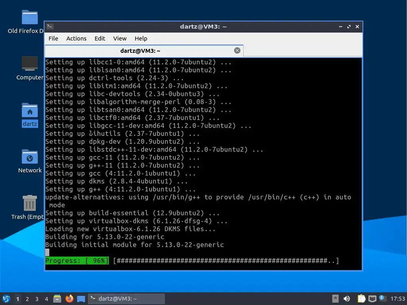This screenshot has width=407, height=305.
Task: Click the terminal cursor block
Action: coord(47,252)
